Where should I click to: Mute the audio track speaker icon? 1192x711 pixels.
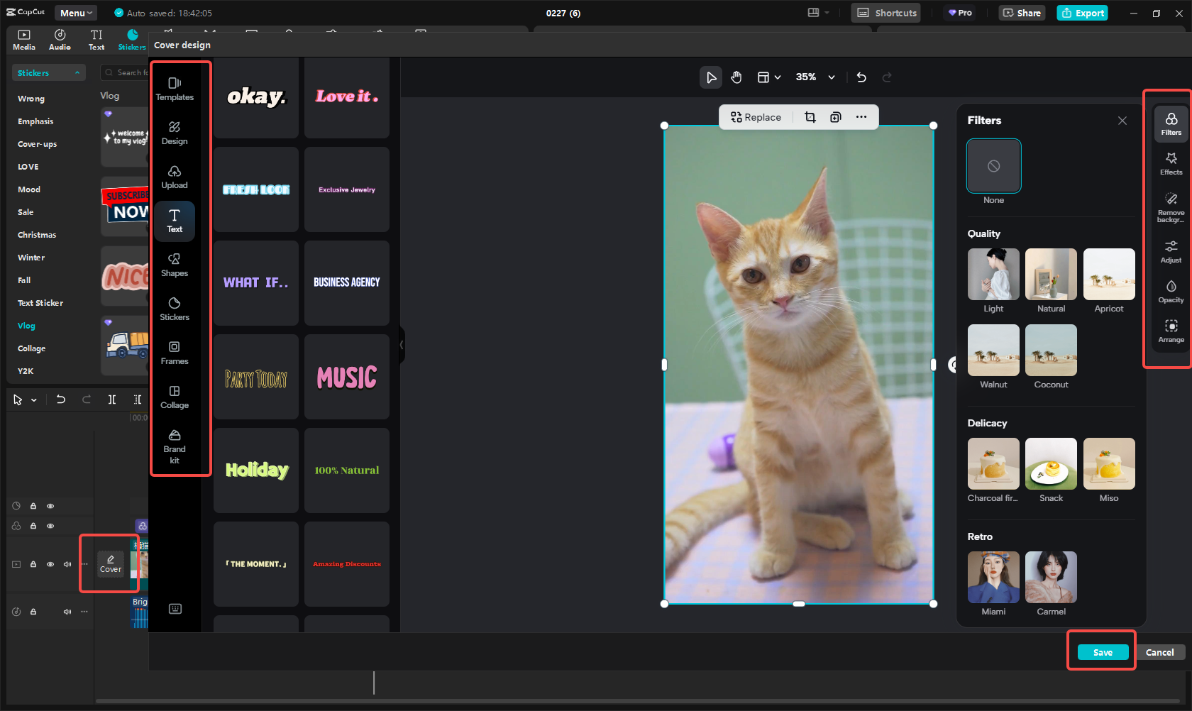pos(67,611)
